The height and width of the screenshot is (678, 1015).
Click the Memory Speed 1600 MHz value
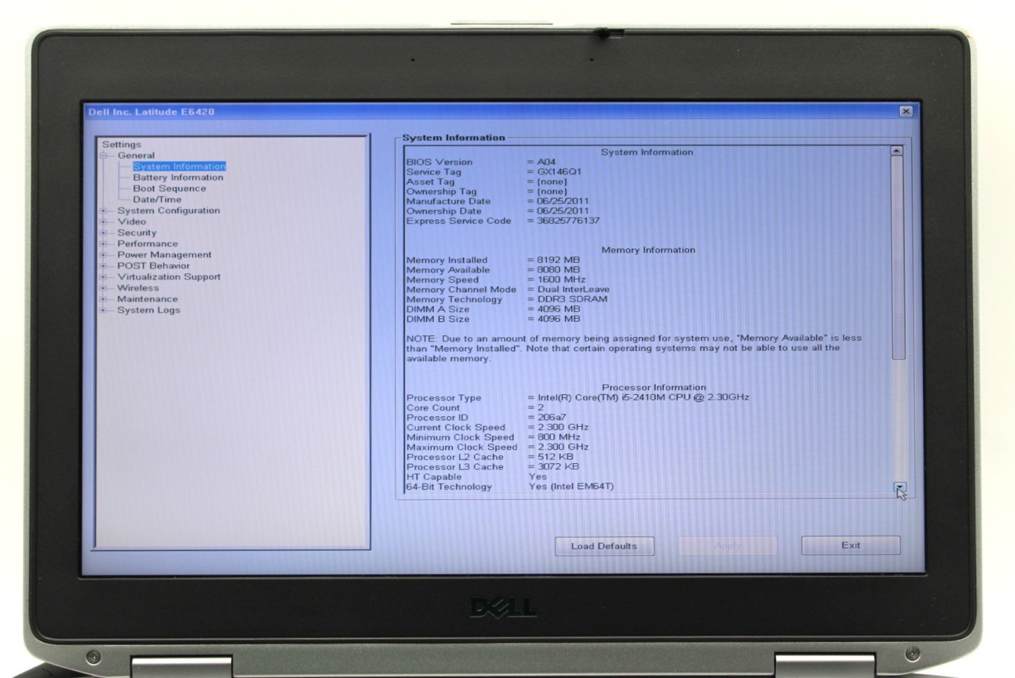click(x=562, y=280)
